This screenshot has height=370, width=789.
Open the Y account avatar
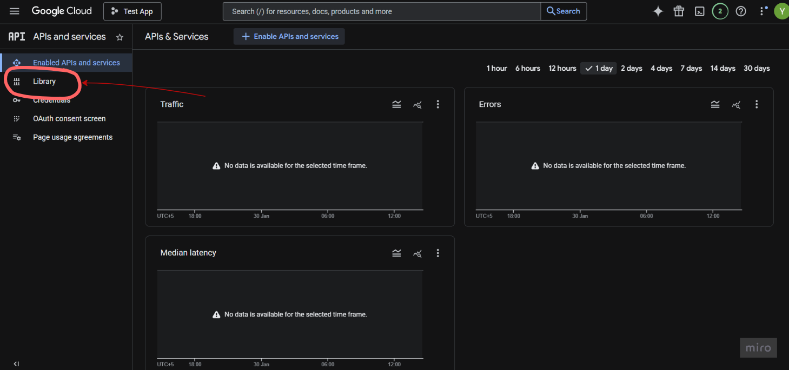coord(781,11)
